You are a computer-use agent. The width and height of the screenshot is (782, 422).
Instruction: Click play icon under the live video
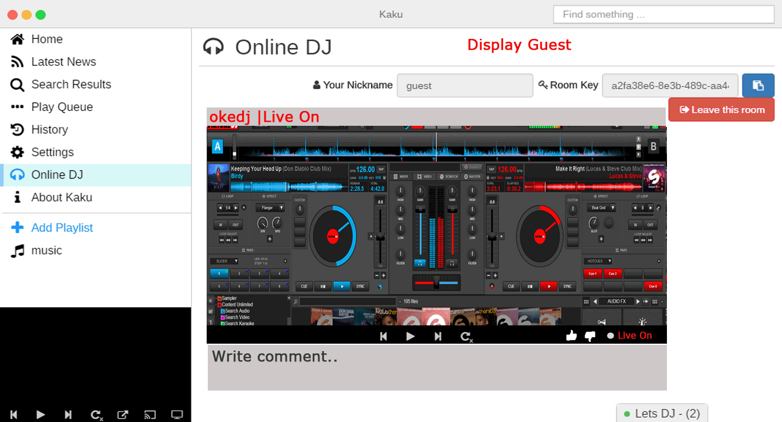click(x=410, y=336)
